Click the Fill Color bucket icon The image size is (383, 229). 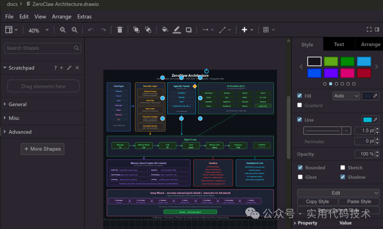point(165,30)
